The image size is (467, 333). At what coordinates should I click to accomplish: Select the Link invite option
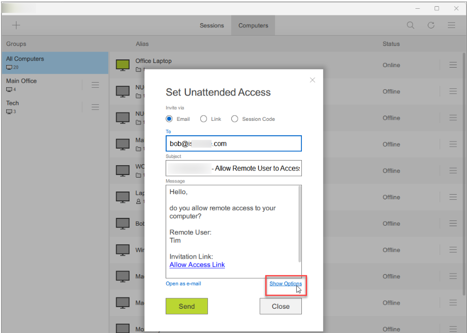pyautogui.click(x=203, y=118)
